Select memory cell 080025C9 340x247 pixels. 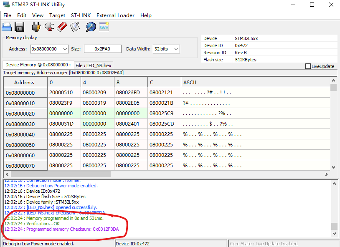click(x=164, y=113)
